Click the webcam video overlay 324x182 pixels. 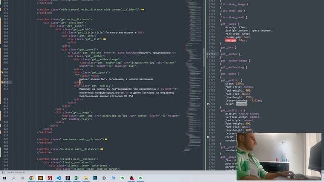[x=279, y=157]
